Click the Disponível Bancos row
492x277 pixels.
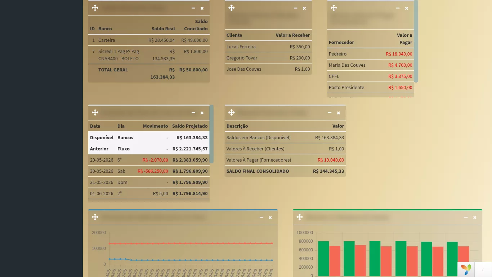149,137
